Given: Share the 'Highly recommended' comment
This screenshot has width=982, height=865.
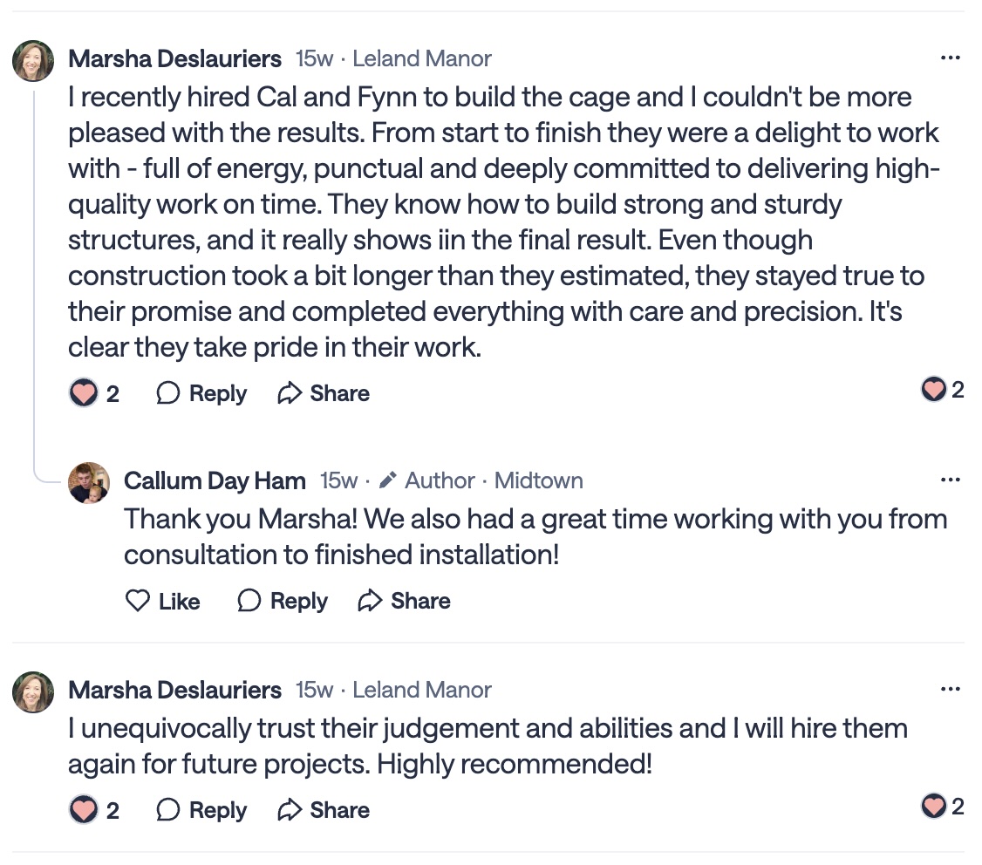Looking at the screenshot, I should pos(324,810).
